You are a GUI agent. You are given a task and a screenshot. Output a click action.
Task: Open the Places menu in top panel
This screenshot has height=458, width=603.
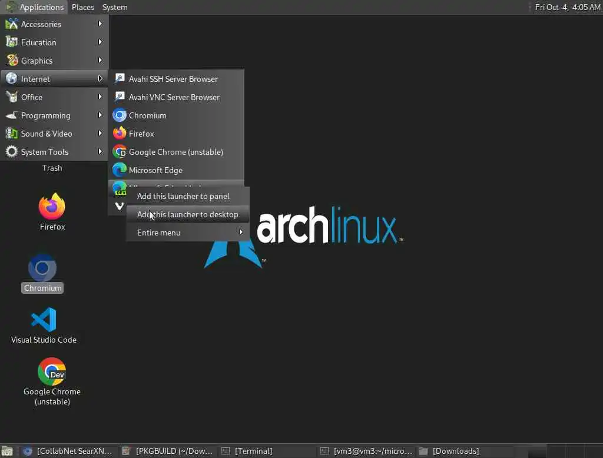(x=83, y=7)
